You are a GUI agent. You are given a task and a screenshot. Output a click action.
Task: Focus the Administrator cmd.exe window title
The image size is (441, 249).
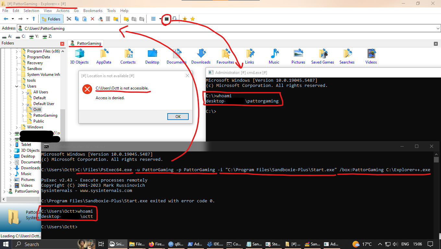[x=241, y=73]
